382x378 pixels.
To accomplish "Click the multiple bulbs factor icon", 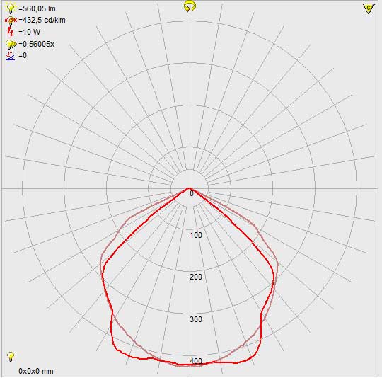I will click(x=11, y=44).
